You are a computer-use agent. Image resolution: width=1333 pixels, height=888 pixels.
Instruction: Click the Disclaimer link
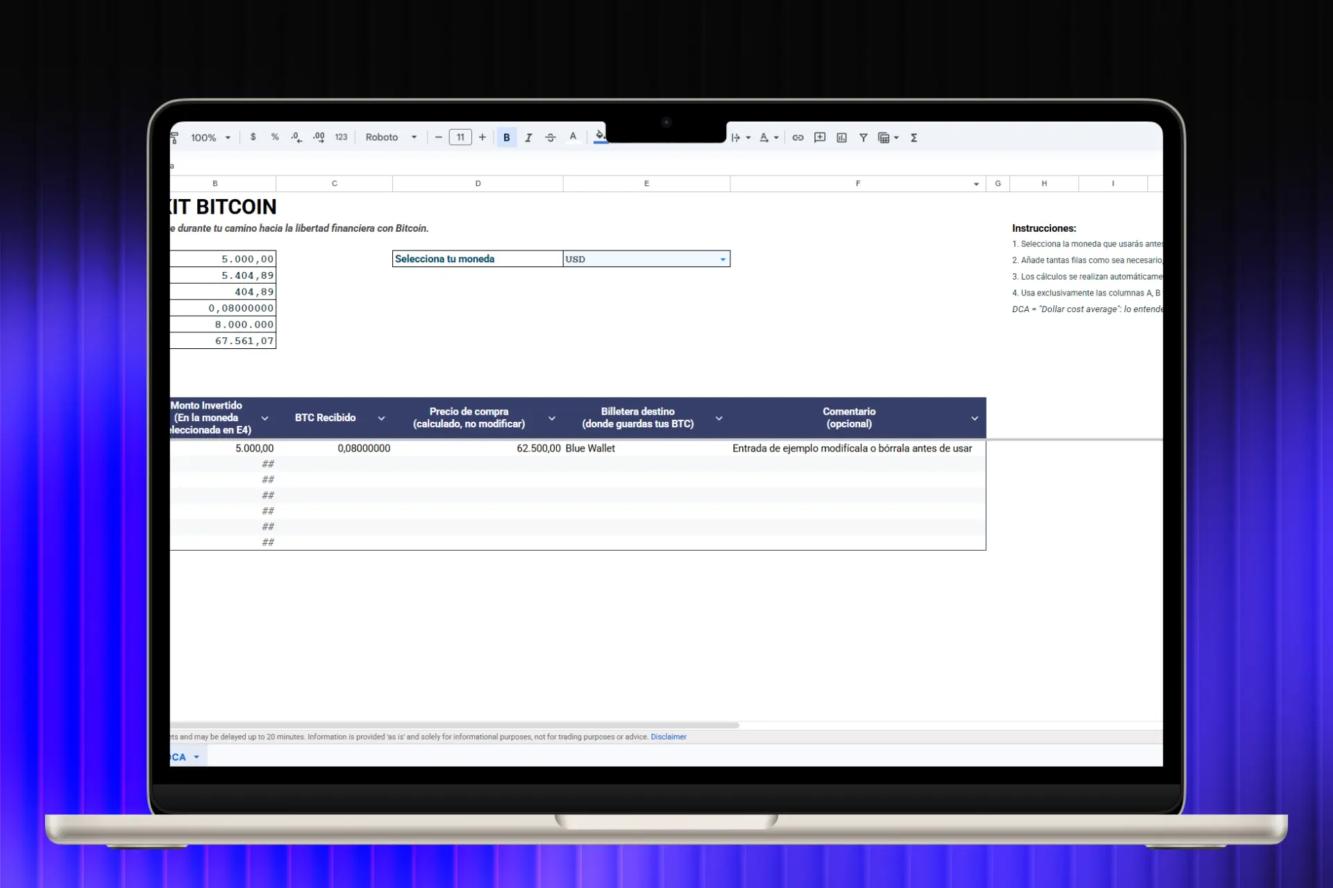coord(668,737)
